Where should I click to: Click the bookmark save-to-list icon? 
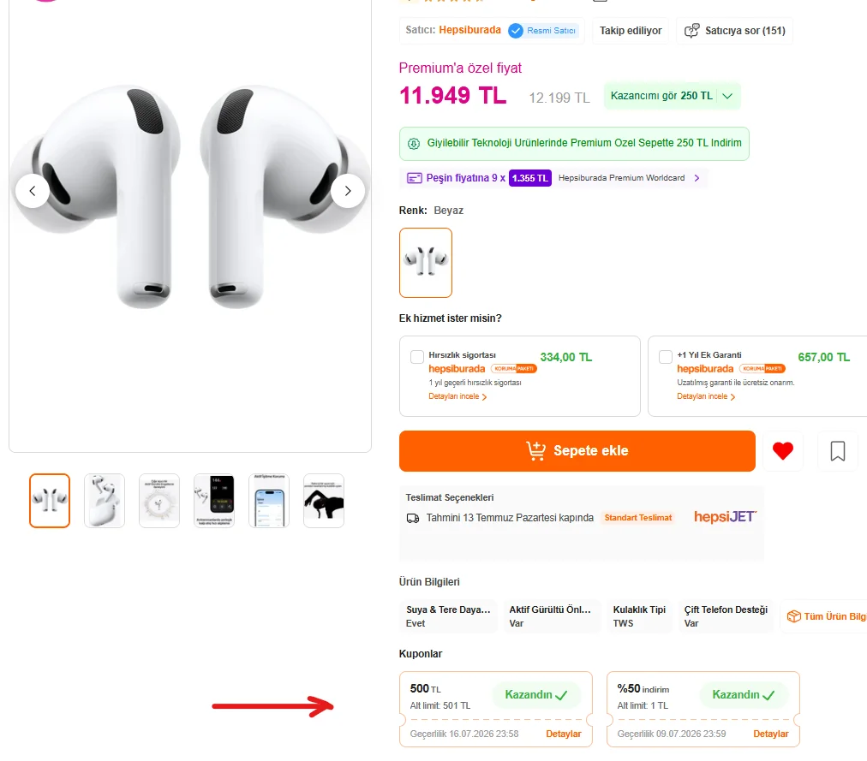point(837,451)
